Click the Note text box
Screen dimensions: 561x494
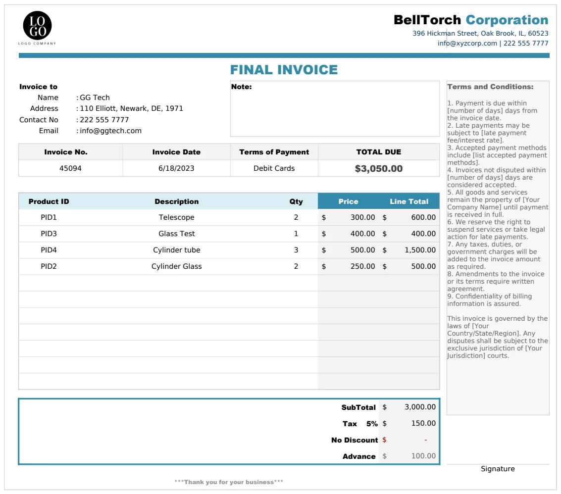(x=335, y=108)
